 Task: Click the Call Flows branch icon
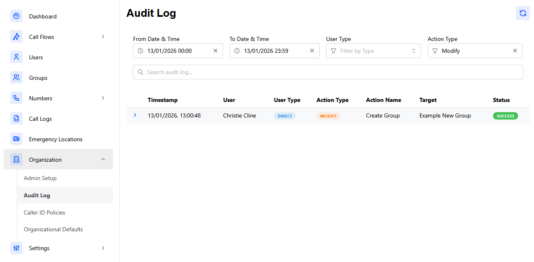16,37
